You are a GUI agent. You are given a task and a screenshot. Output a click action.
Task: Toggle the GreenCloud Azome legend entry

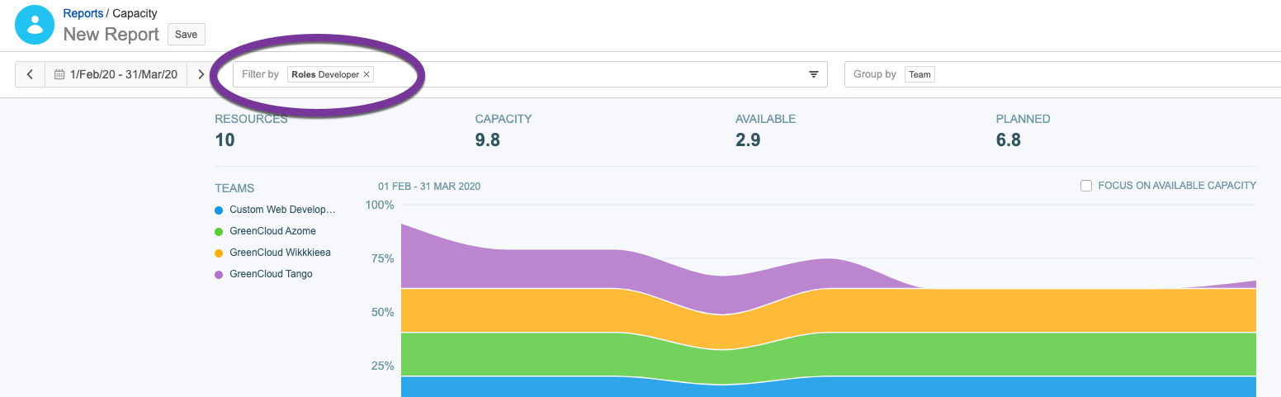[272, 231]
